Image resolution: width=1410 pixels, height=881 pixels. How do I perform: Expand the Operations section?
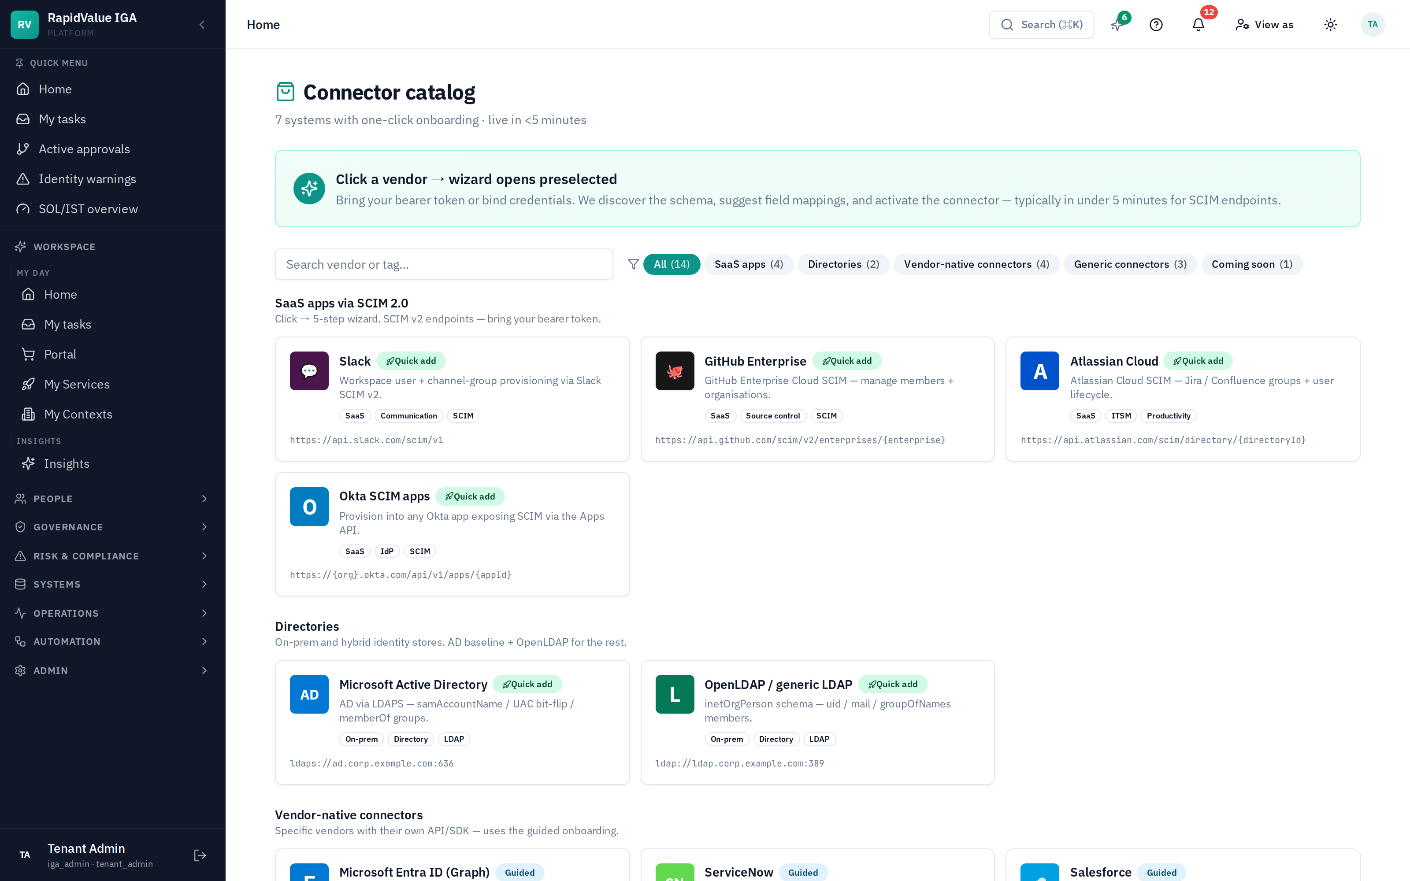pyautogui.click(x=112, y=613)
